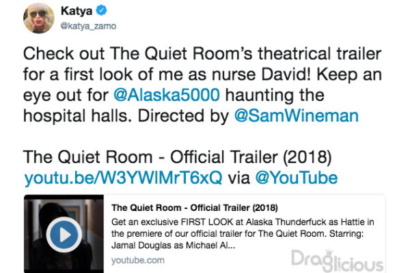
Task: Click the word 'via' before @YouTube
Action: tap(239, 178)
